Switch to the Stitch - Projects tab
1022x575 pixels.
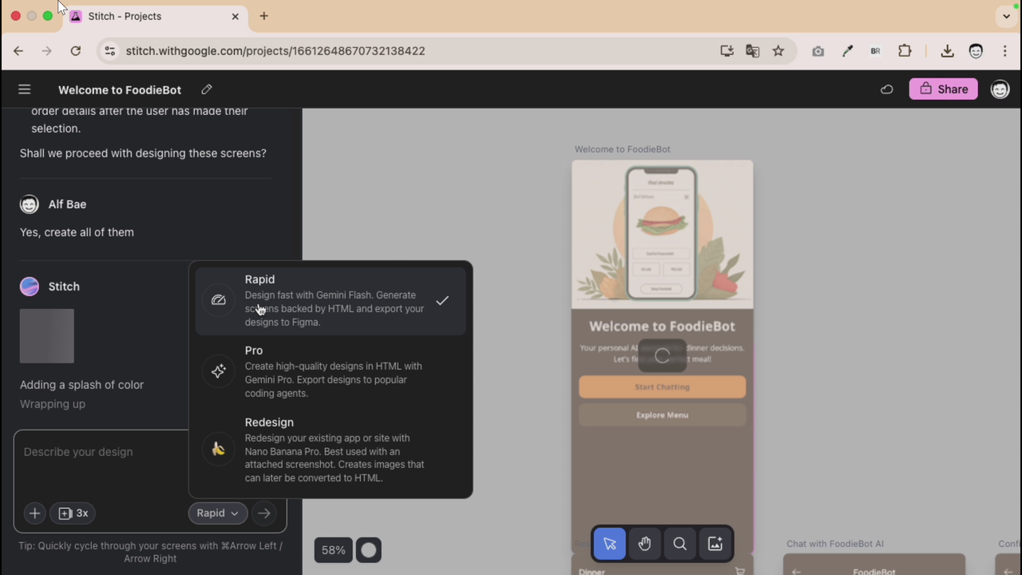[154, 16]
